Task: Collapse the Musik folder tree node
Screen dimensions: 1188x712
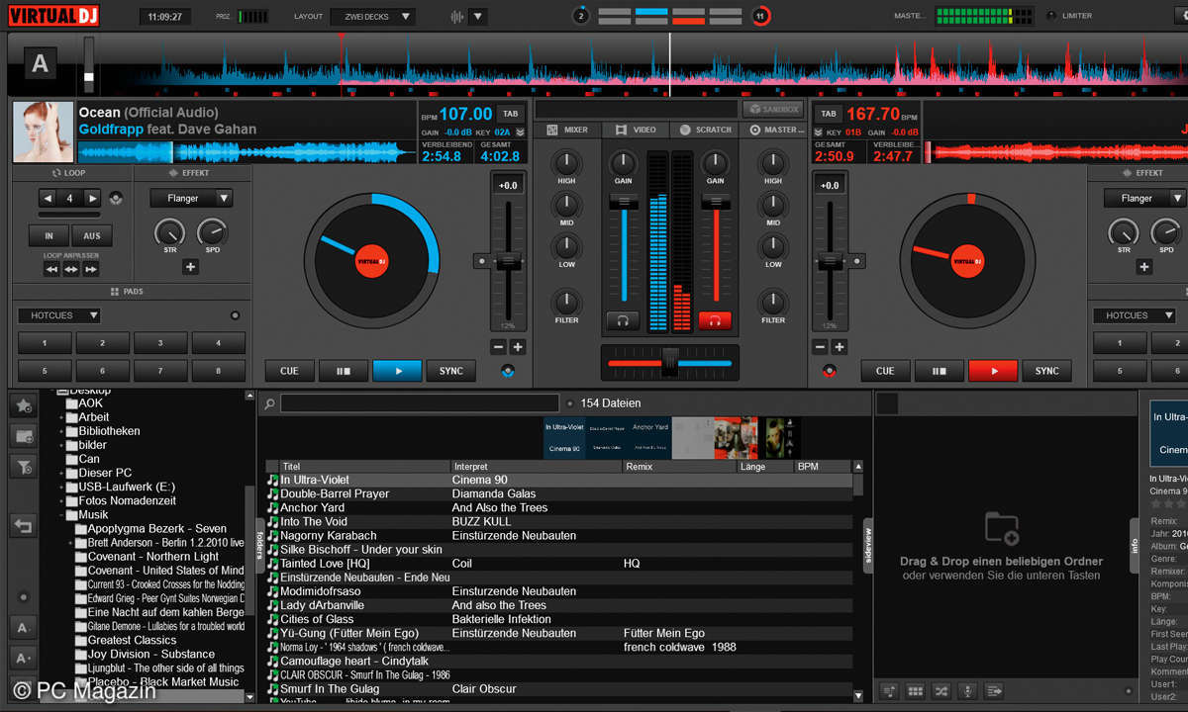Action: [x=61, y=515]
